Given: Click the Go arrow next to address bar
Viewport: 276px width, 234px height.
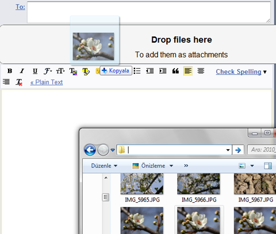Looking at the screenshot, I should click(238, 150).
